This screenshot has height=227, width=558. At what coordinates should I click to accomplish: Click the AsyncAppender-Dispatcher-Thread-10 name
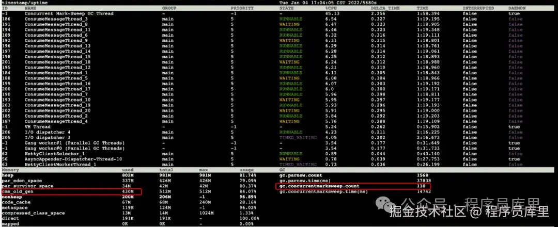pyautogui.click(x=73, y=159)
